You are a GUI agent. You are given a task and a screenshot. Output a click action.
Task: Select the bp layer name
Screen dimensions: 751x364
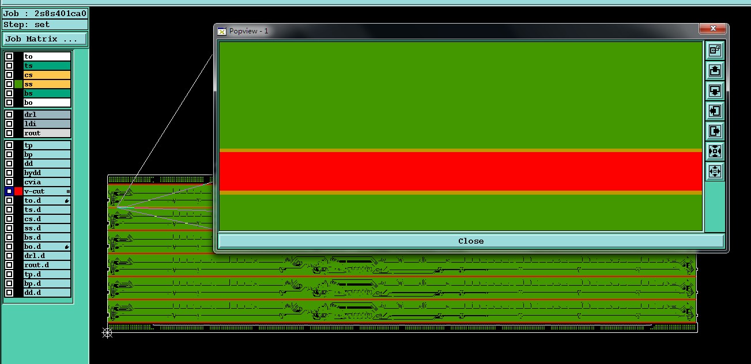pyautogui.click(x=47, y=154)
